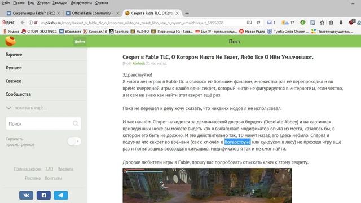Viewport: 361px width, 203px height.
Task: Click the toolbar icon left of star
Action: tap(312, 23)
